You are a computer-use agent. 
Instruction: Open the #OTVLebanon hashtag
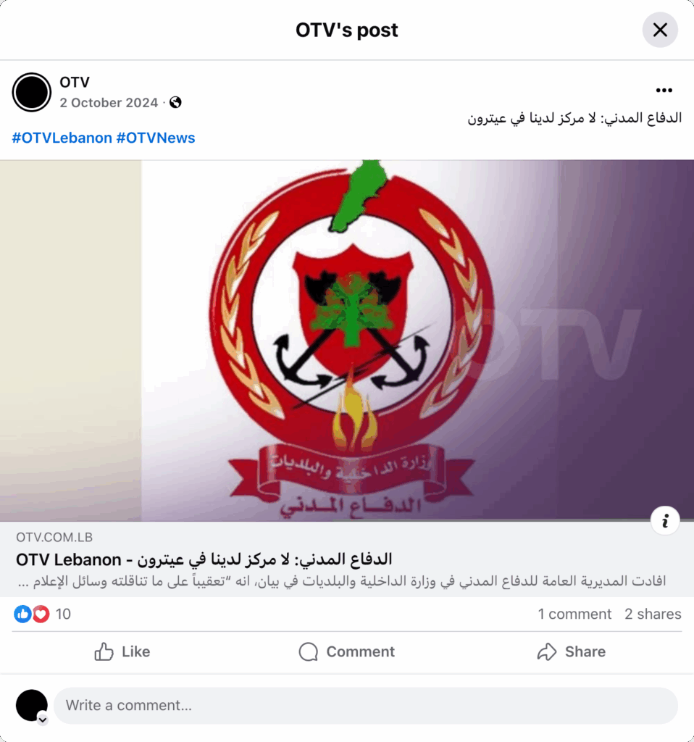pyautogui.click(x=62, y=138)
